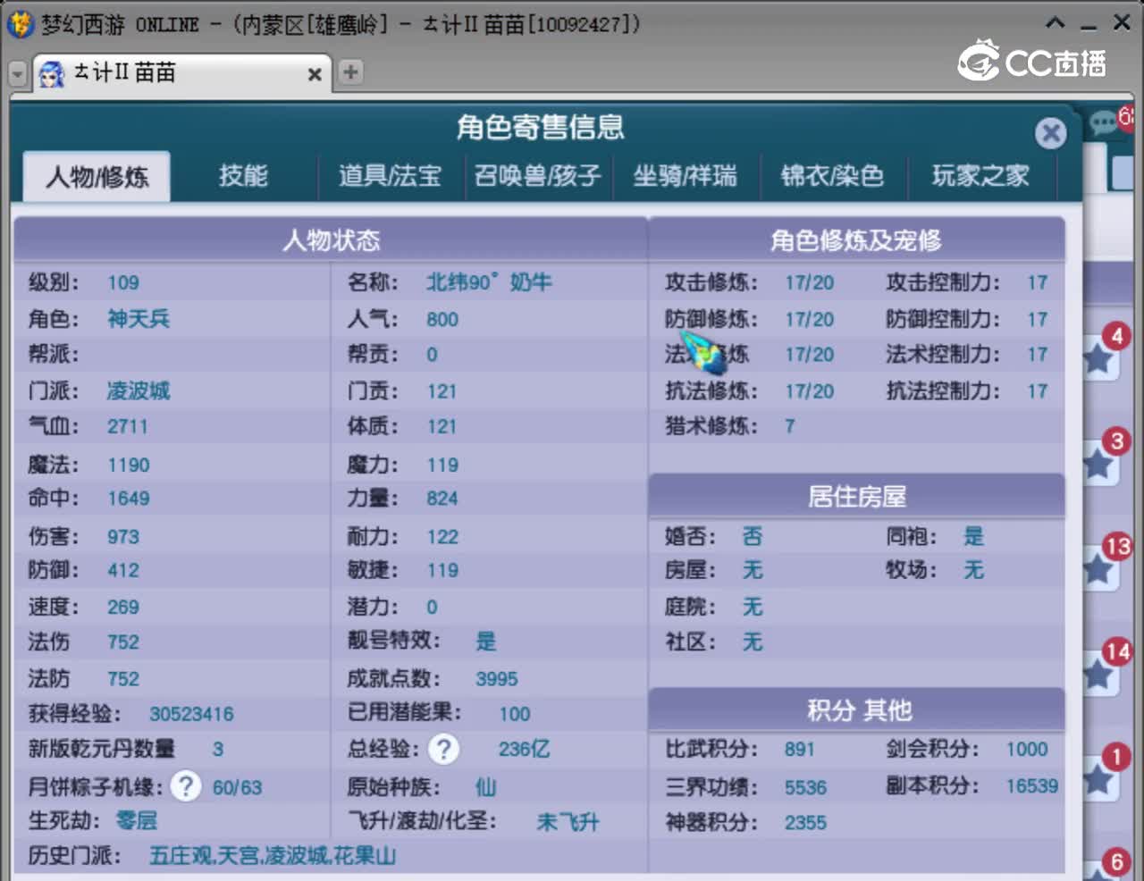Click the 总经验 value 236亿
The height and width of the screenshot is (881, 1144).
(524, 749)
